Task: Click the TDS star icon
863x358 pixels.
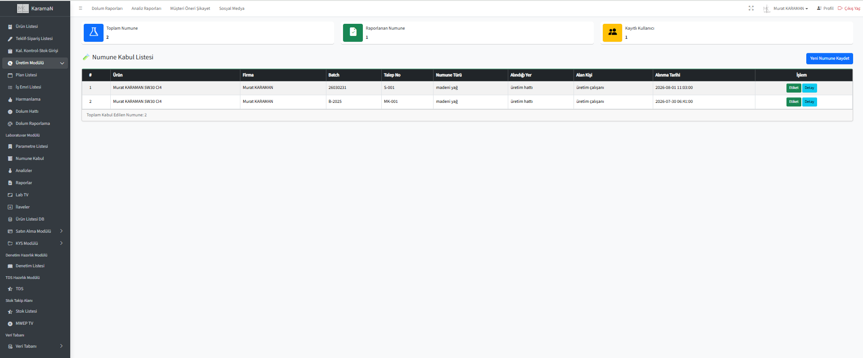Action: (10, 289)
